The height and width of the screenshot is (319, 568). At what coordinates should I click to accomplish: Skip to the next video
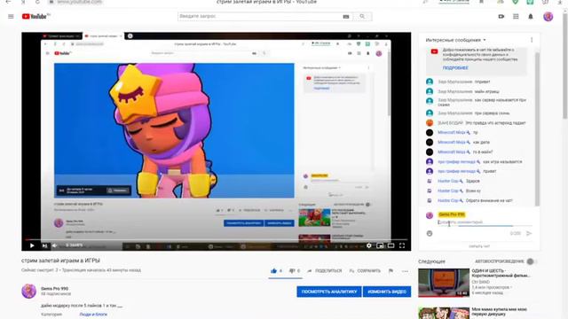pos(44,245)
